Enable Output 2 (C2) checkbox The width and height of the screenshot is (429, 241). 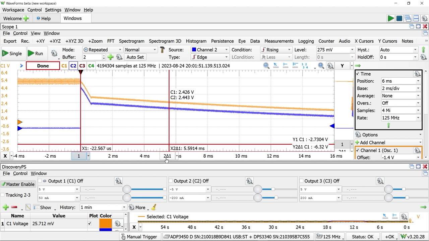tap(171, 181)
